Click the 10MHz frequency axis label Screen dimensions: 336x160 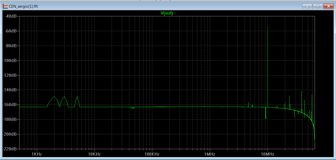click(268, 154)
